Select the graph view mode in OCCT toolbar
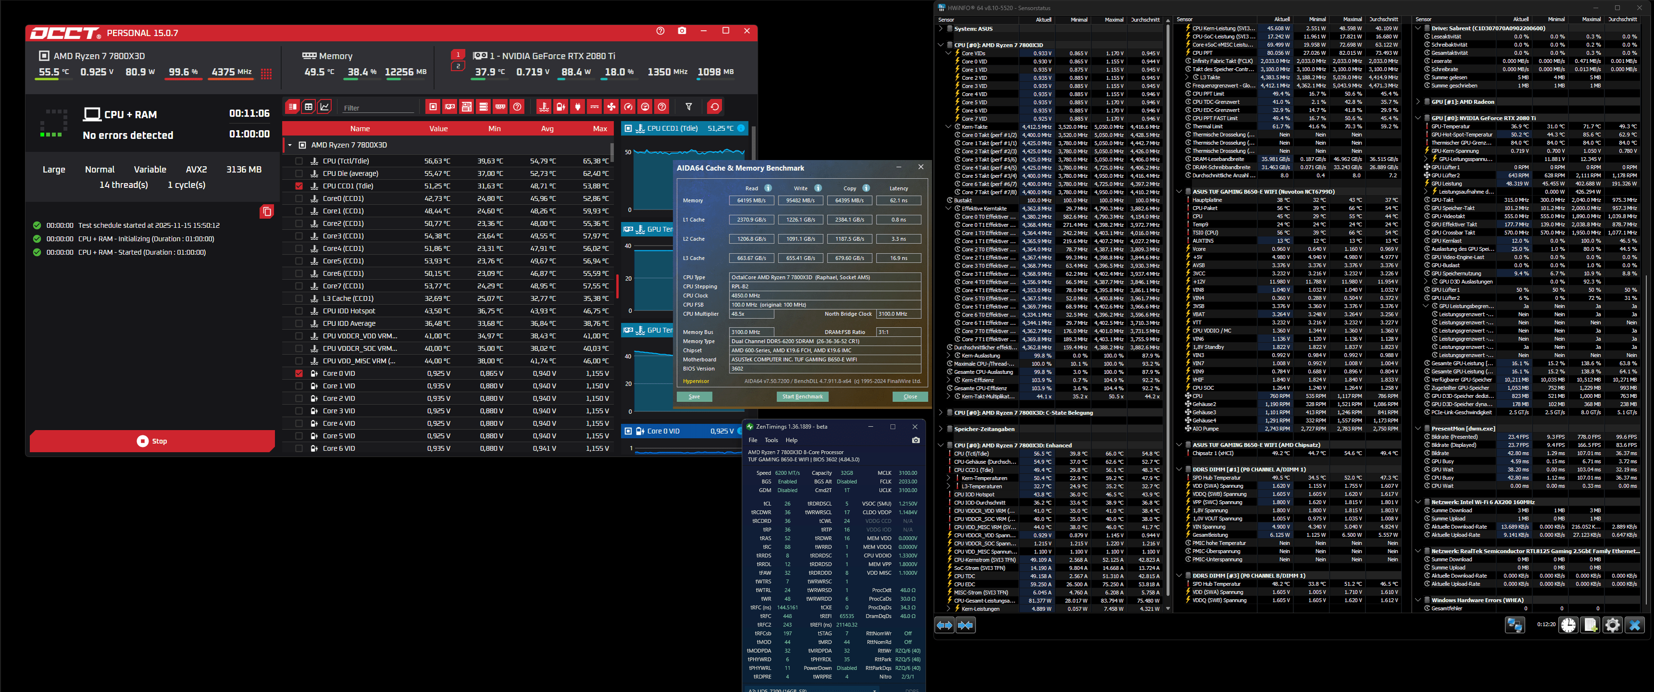The image size is (1654, 692). pos(324,107)
